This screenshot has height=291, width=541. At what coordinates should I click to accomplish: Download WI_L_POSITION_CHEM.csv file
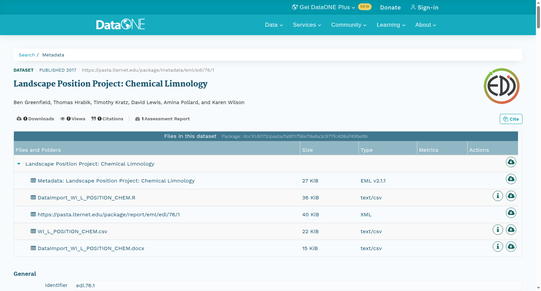pyautogui.click(x=511, y=230)
